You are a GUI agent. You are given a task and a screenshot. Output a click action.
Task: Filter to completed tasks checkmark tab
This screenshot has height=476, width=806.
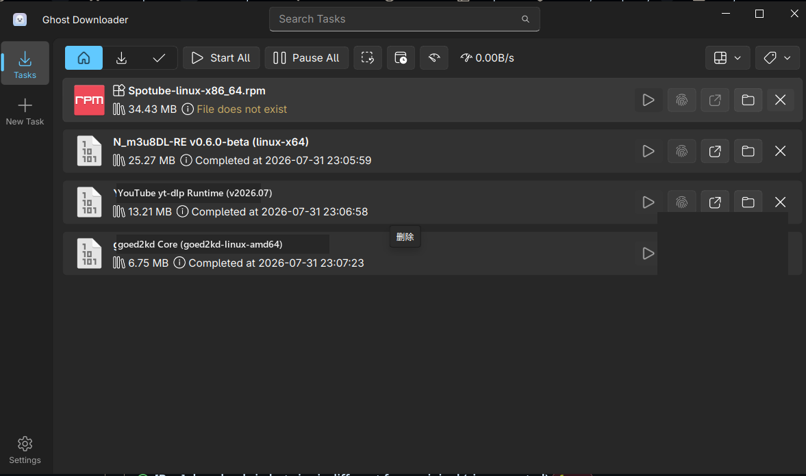[x=159, y=58]
